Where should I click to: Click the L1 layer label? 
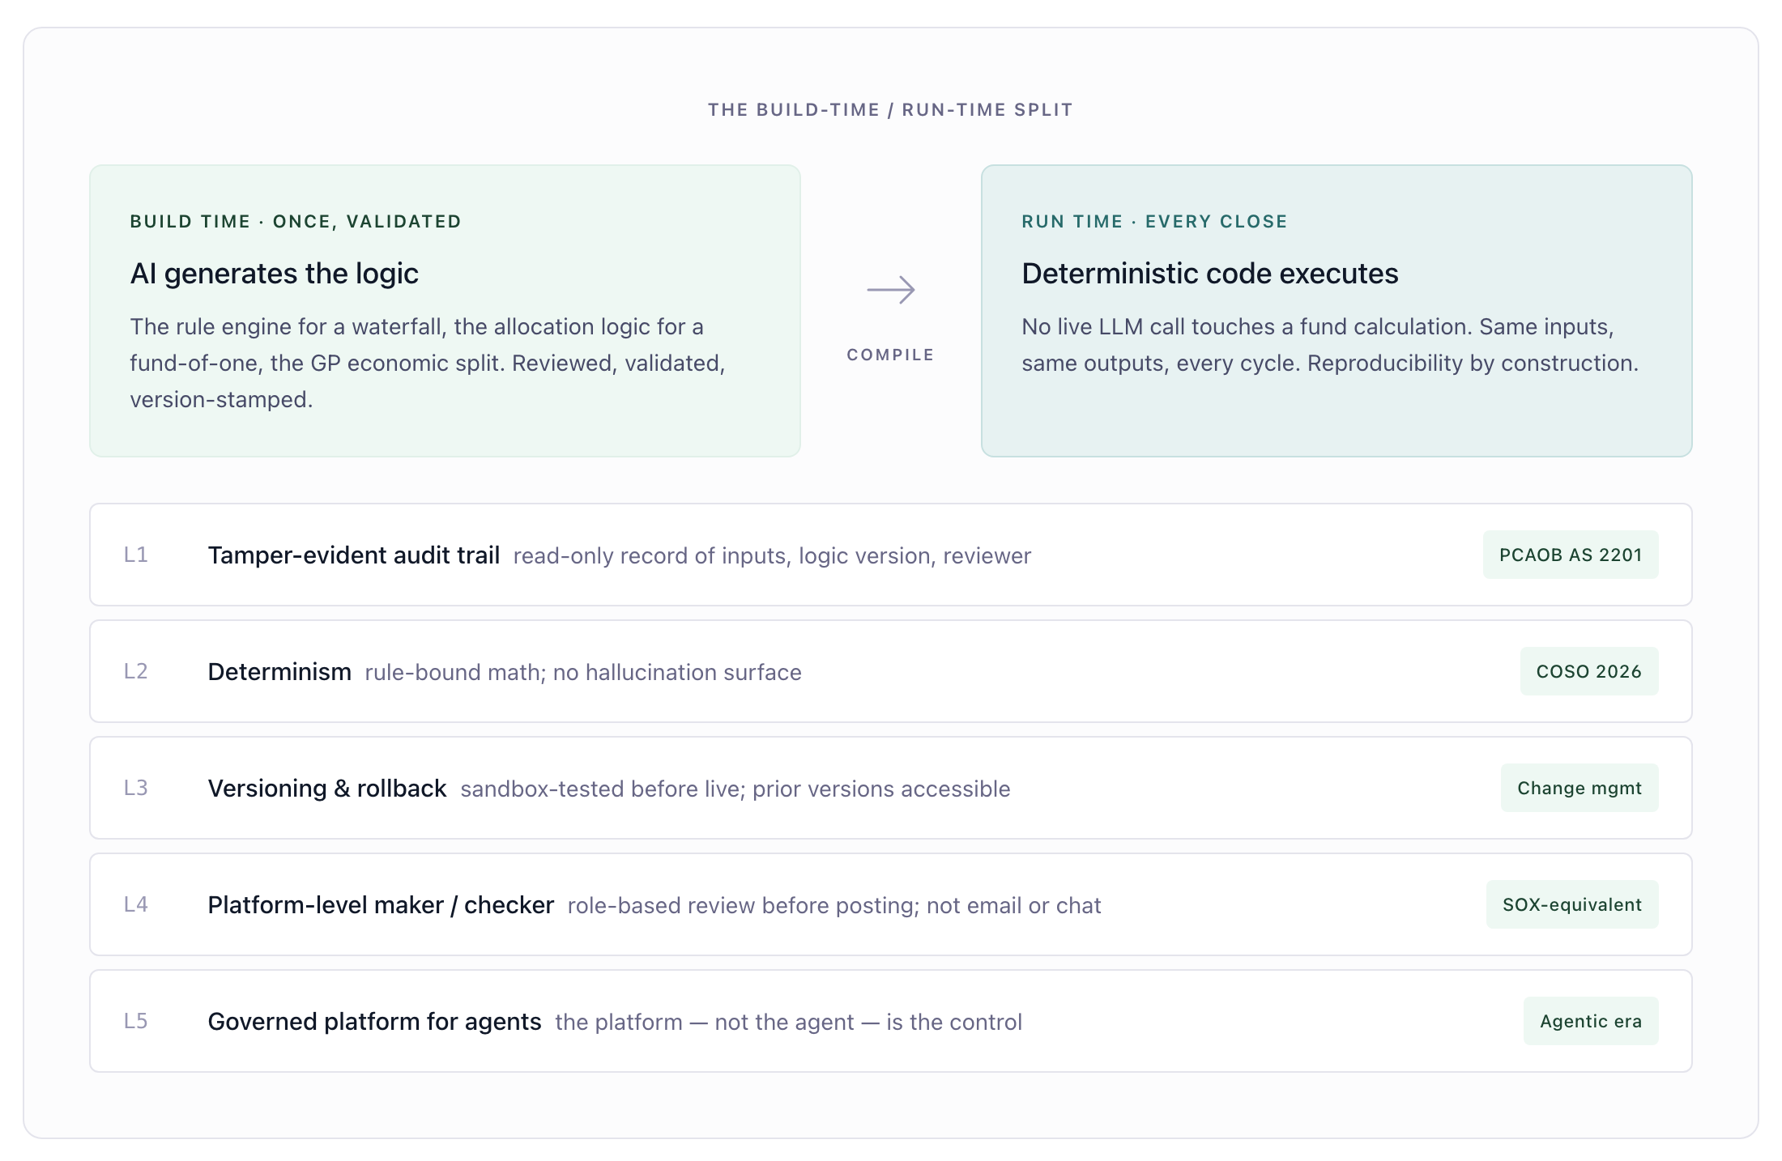[x=136, y=555]
